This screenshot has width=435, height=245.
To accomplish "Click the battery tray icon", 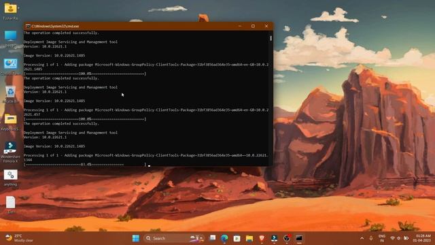I will pos(406,238).
